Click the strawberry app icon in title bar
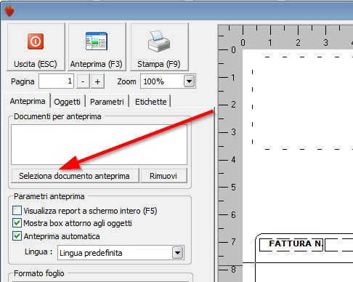The image size is (353, 282). pos(9,11)
